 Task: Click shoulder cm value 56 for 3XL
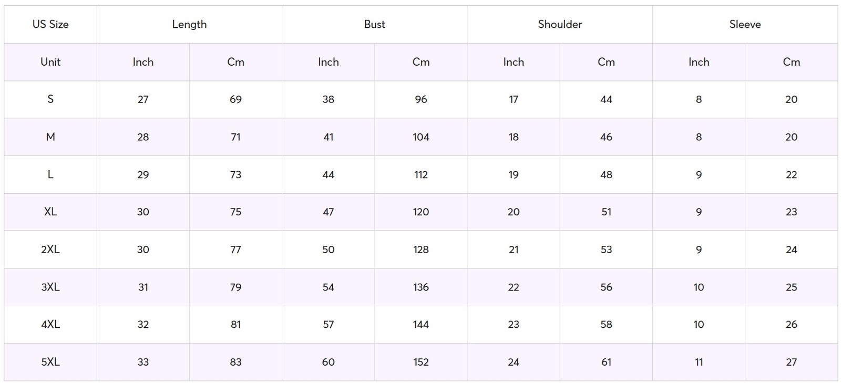[606, 287]
